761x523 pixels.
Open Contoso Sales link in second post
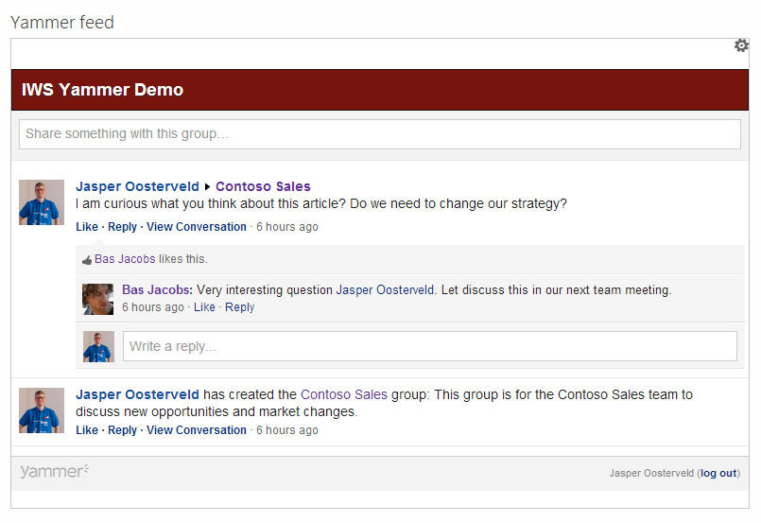point(344,394)
